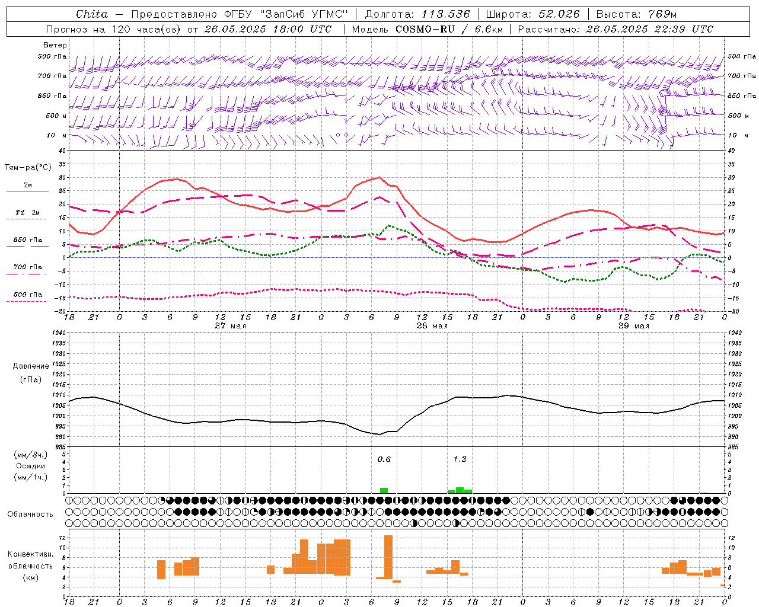The width and height of the screenshot is (759, 607).
Task: Click the Давление pressure panel label
Action: tap(31, 366)
